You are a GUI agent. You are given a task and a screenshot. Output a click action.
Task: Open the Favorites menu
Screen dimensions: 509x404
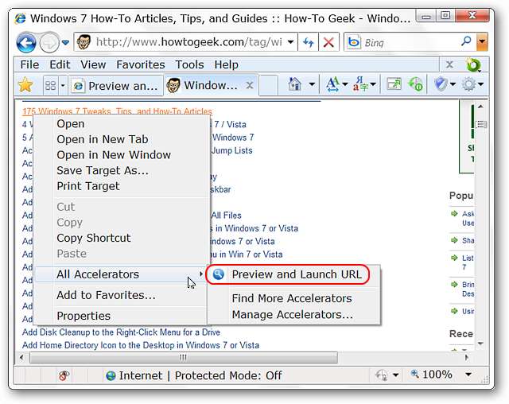click(141, 64)
